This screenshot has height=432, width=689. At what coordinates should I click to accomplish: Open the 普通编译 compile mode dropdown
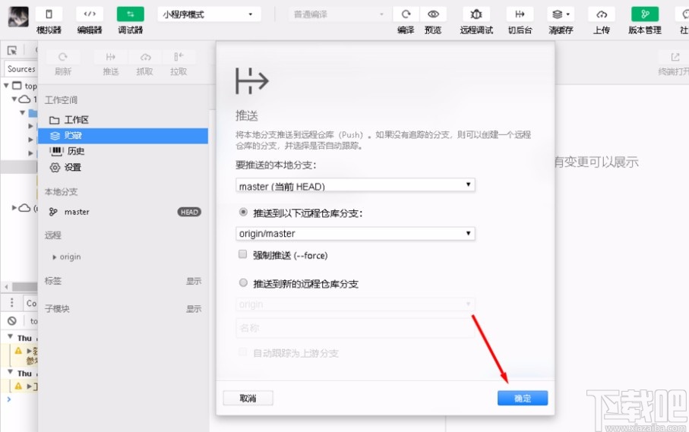tap(338, 14)
